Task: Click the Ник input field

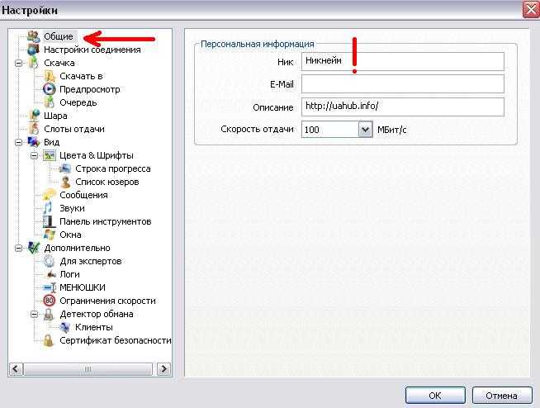Action: (403, 61)
